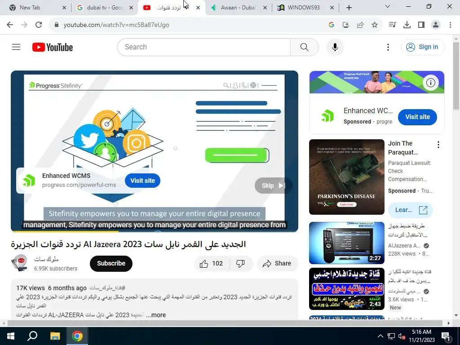
Task: Click the Sign in button
Action: pyautogui.click(x=423, y=47)
